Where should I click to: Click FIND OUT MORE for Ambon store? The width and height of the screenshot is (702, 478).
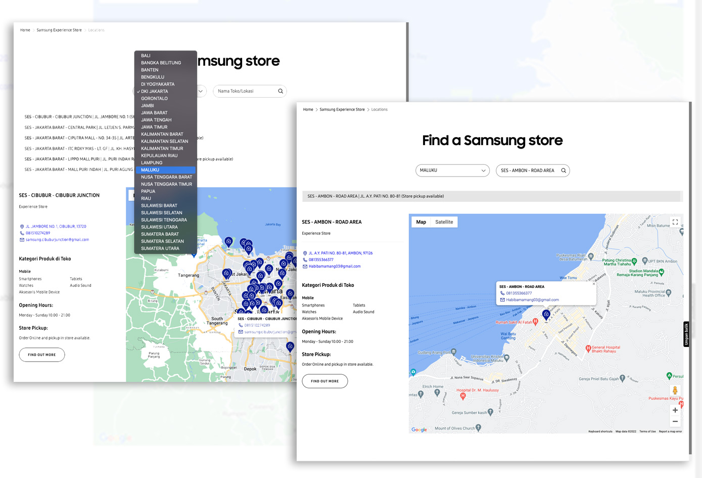click(x=324, y=381)
